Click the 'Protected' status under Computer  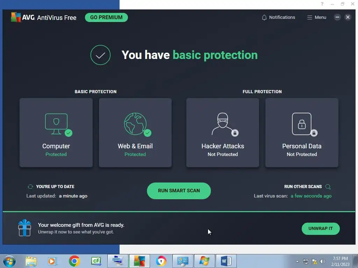tap(56, 154)
